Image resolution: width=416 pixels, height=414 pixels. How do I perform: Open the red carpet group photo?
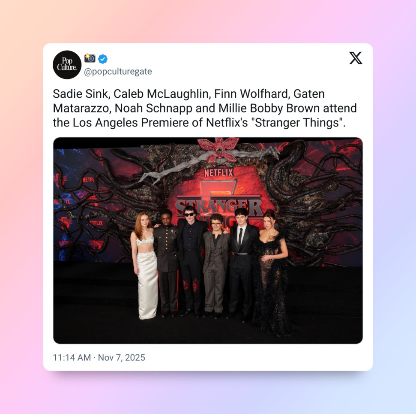(208, 241)
